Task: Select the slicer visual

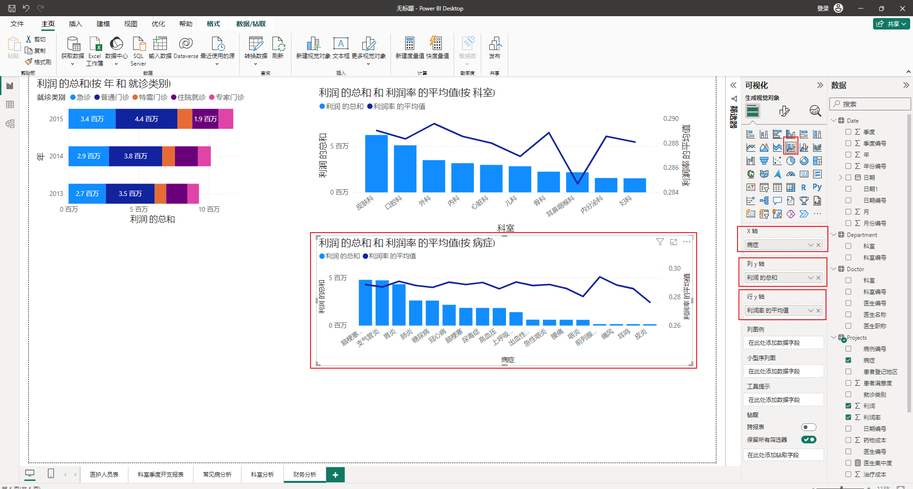Action: tap(764, 187)
